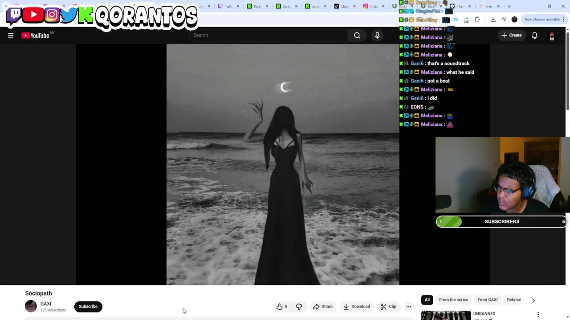570x320 pixels.
Task: Open YouTube notifications bell
Action: [x=535, y=36]
